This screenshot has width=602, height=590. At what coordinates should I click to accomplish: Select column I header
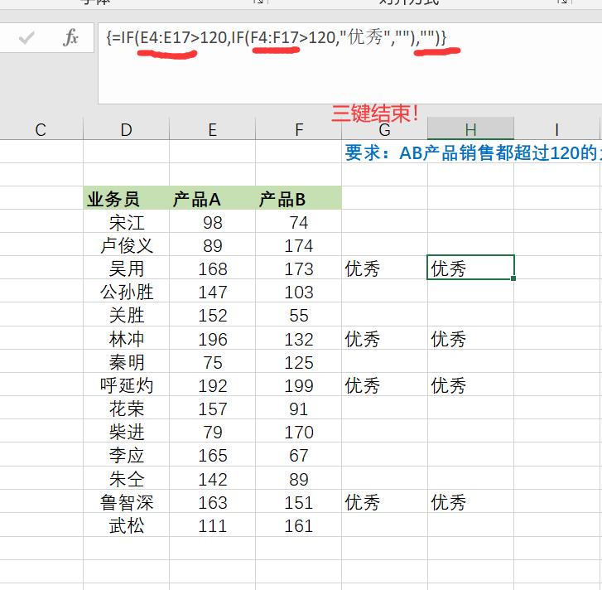click(x=556, y=130)
